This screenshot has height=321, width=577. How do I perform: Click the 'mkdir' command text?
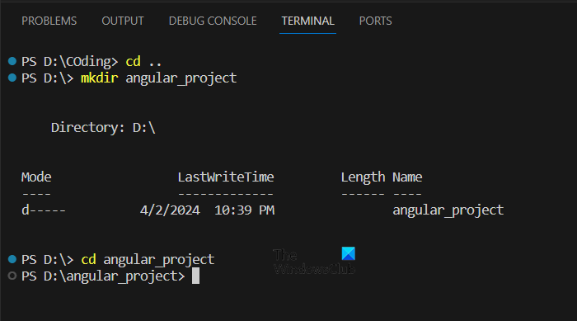pos(100,78)
